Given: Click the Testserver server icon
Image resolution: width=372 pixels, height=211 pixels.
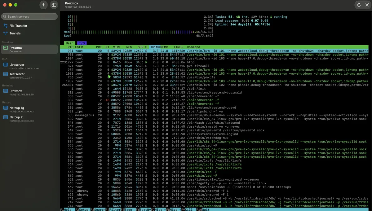Looking at the screenshot, I should (5, 74).
